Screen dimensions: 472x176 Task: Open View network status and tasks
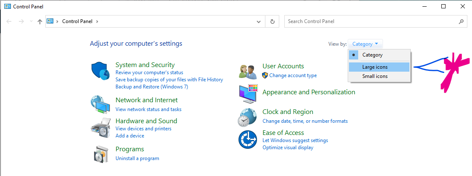point(148,109)
